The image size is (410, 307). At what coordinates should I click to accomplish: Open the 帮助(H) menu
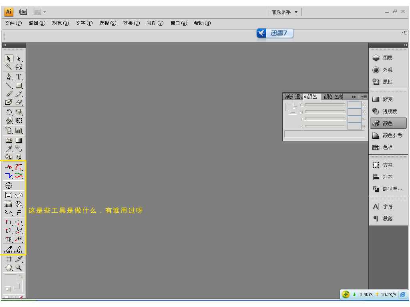click(202, 23)
